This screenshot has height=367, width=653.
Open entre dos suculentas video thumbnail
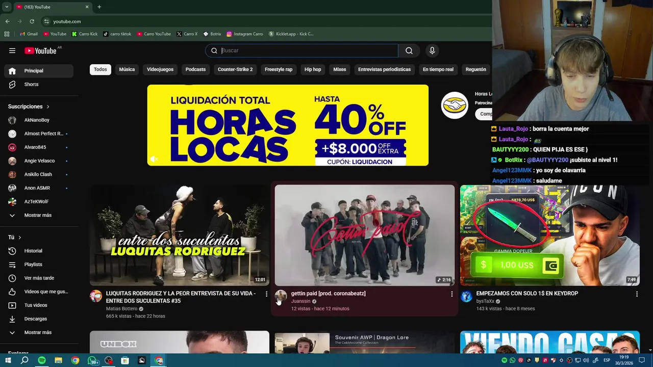click(x=179, y=235)
